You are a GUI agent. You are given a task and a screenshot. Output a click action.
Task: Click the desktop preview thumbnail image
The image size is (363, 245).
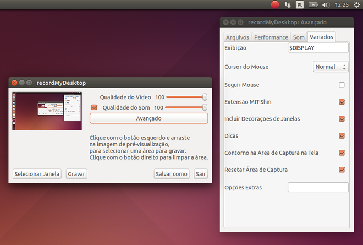click(x=47, y=111)
